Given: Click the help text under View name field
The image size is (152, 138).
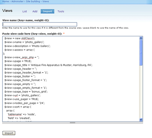Looking at the screenshot, I should [x=65, y=28].
